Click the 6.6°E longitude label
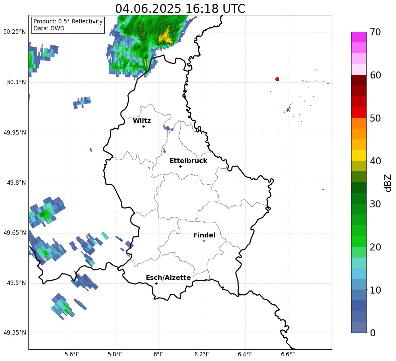This screenshot has height=361, width=396. 288,354
